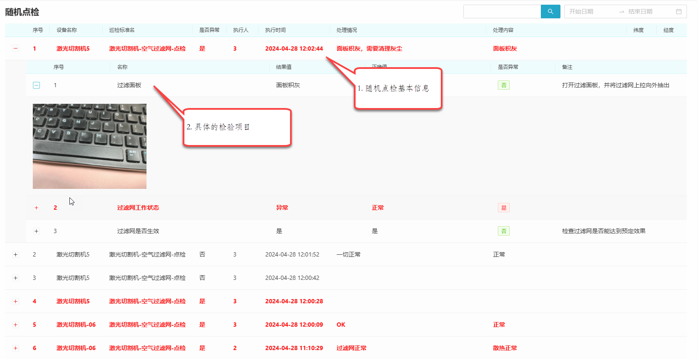Click the 巡检标准名 column header
The width and height of the screenshot is (698, 359).
click(122, 30)
